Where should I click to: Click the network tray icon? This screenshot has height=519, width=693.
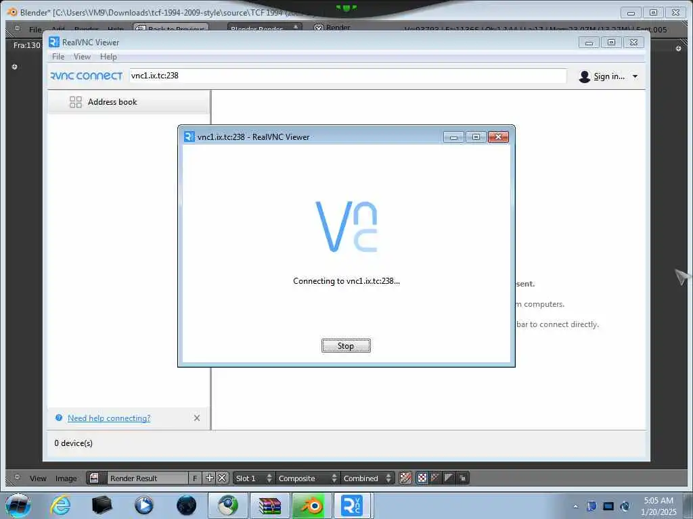608,506
